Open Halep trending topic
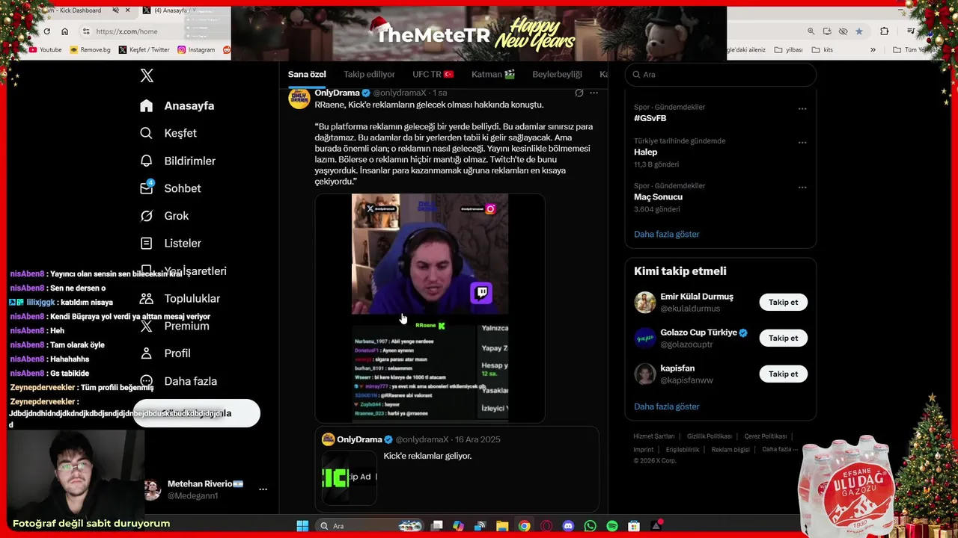The image size is (958, 538). [645, 152]
